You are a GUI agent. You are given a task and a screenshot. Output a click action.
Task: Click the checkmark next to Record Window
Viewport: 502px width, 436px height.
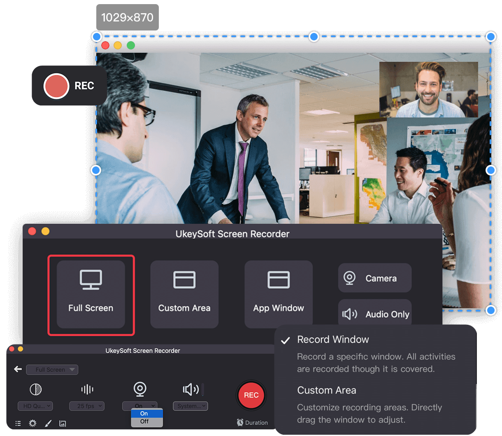click(x=285, y=340)
